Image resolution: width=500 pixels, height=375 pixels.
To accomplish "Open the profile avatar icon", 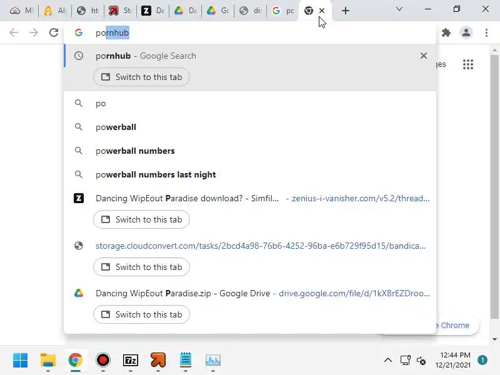I will (466, 32).
